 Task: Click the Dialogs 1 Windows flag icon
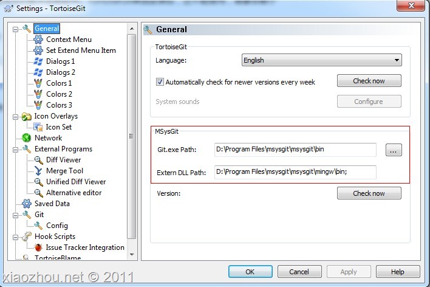pyautogui.click(x=38, y=61)
